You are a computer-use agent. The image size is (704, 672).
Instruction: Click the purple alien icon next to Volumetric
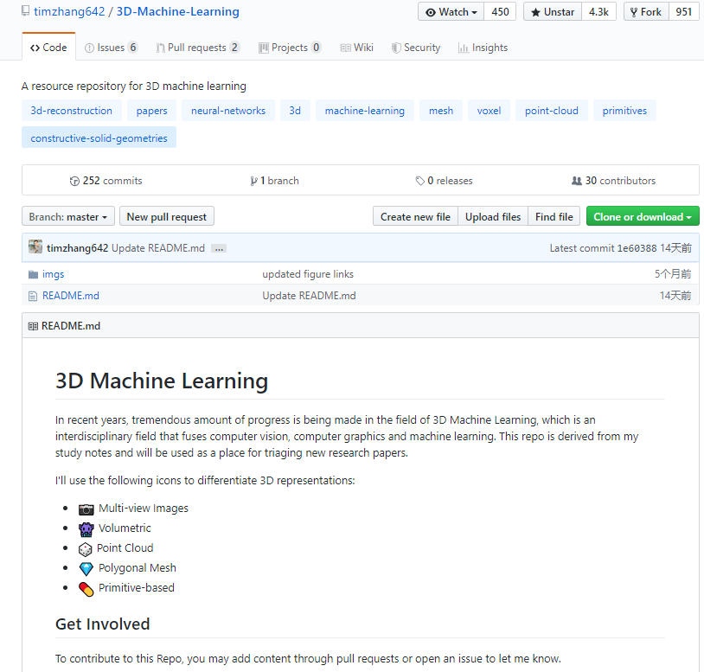pos(86,529)
